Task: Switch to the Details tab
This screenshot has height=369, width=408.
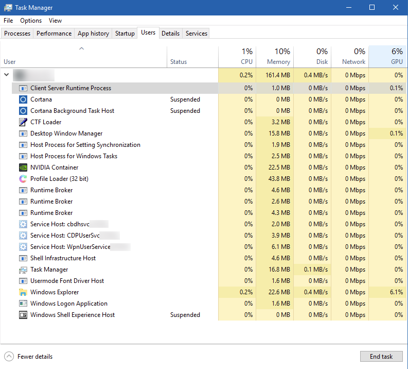Action: [170, 33]
